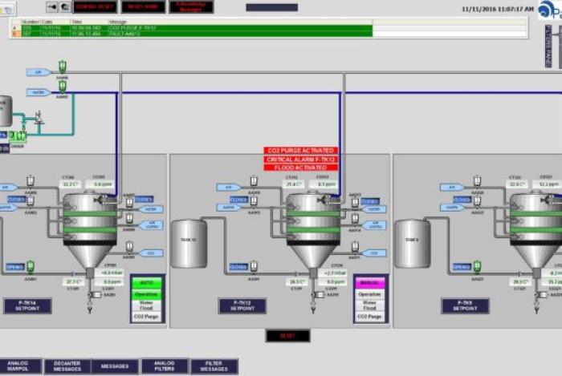
Task: Toggle MANUAL mode for tank P-TK12
Action: 370,284
